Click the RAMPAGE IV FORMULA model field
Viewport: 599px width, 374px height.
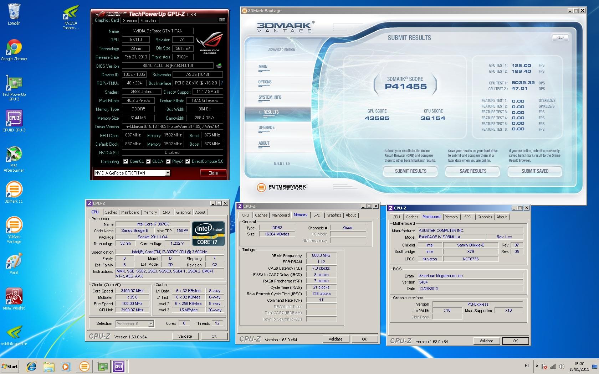pyautogui.click(x=451, y=237)
